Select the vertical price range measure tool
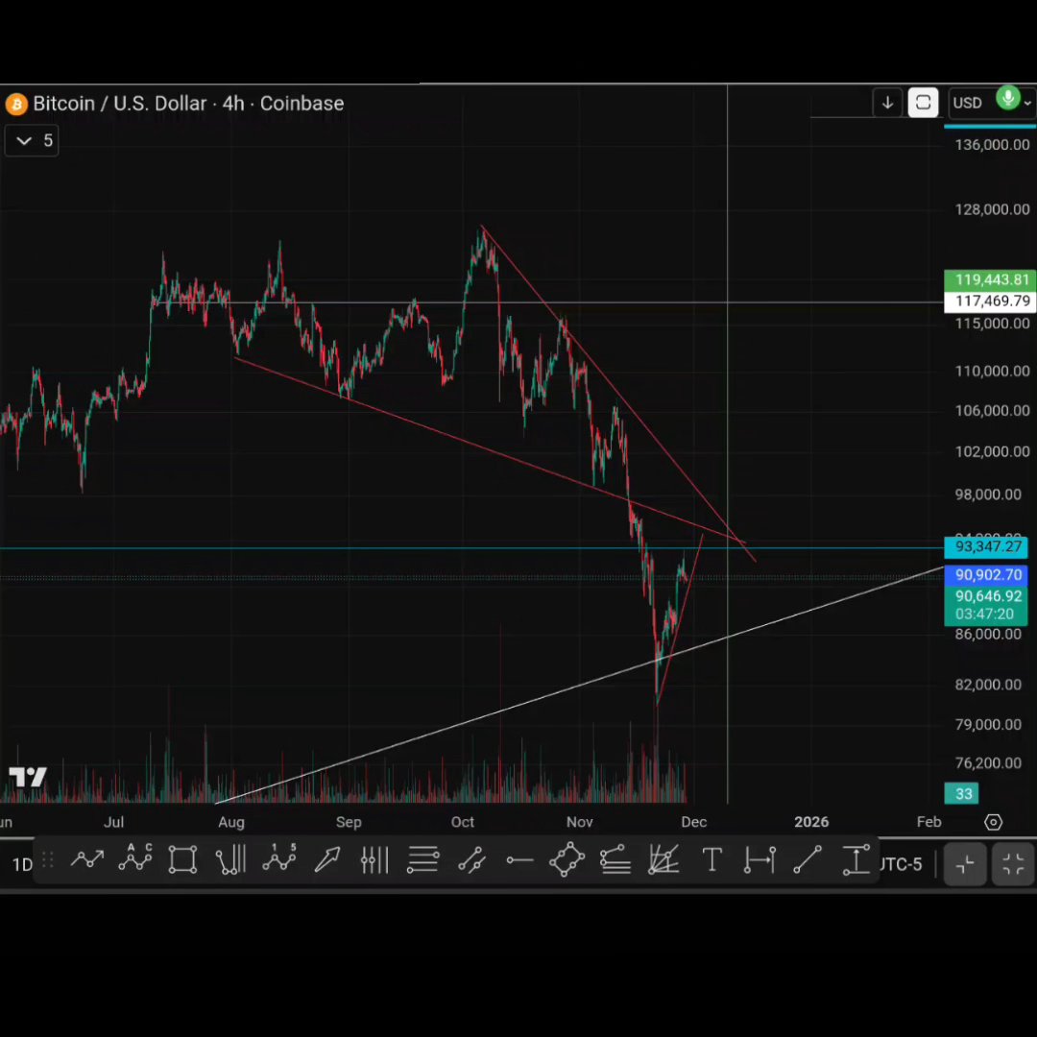The width and height of the screenshot is (1037, 1037). (856, 859)
